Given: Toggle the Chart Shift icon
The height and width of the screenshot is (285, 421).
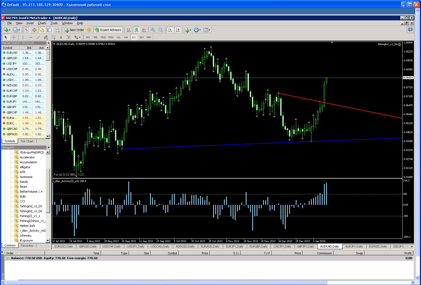Looking at the screenshot, I should (x=178, y=30).
